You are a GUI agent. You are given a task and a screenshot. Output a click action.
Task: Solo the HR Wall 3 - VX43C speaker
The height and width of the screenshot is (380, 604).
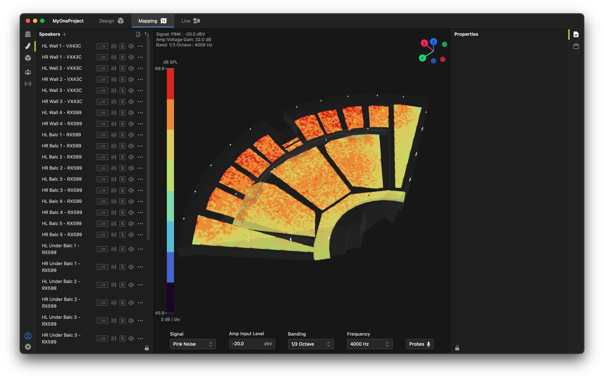[x=122, y=102]
